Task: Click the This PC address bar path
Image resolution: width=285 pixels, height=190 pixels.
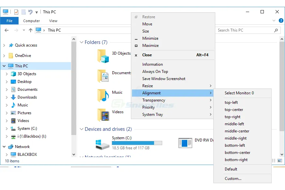Action: [54, 30]
